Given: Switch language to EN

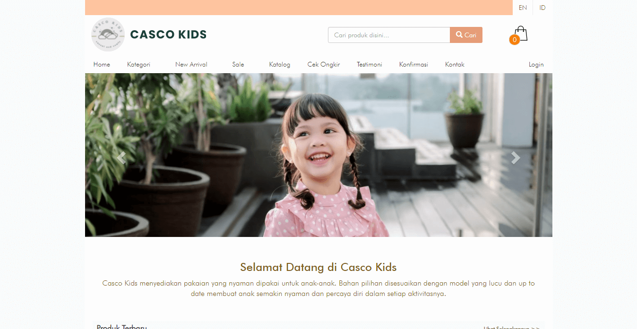Looking at the screenshot, I should [523, 8].
